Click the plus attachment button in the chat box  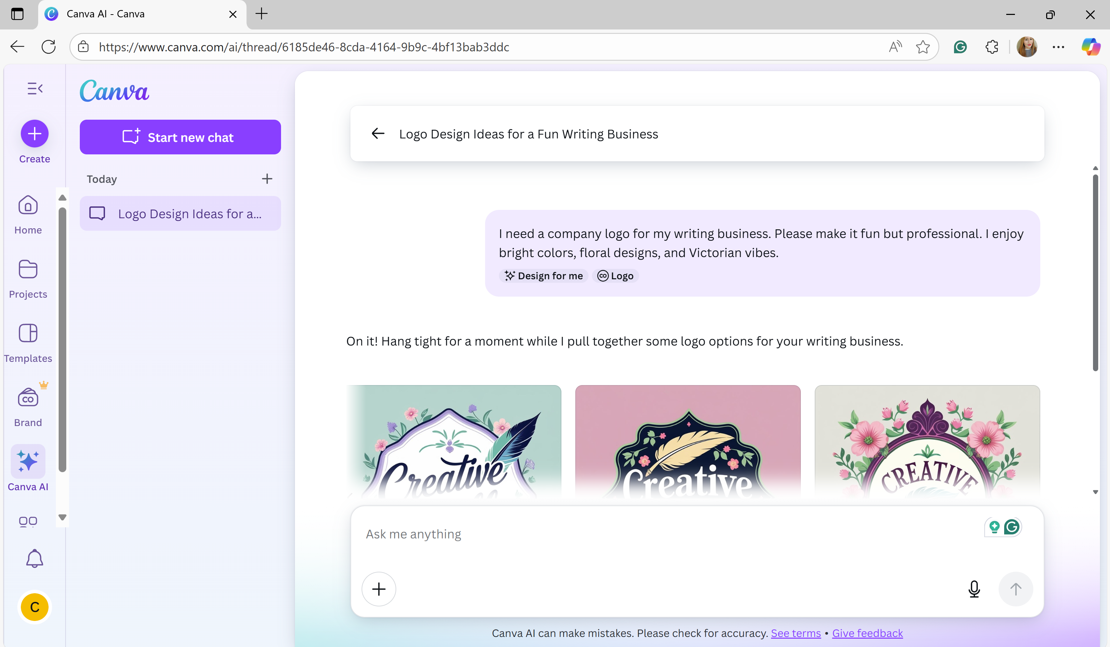pos(379,589)
